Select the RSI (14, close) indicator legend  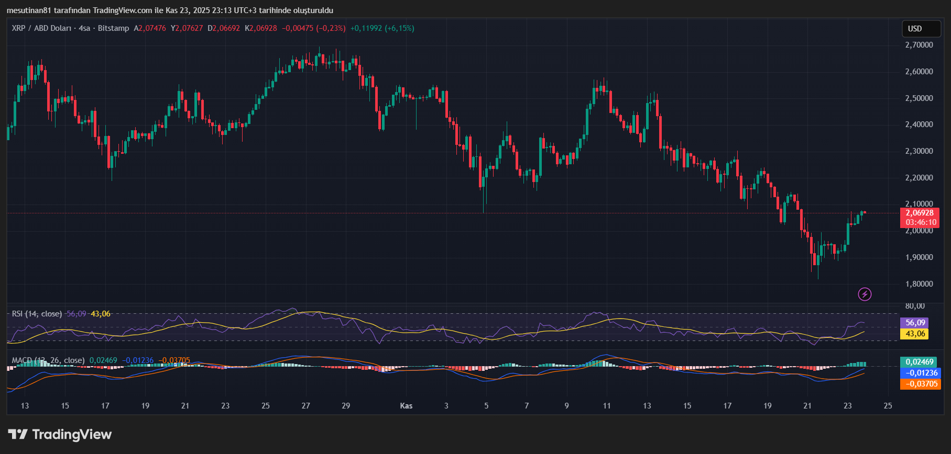[37, 314]
